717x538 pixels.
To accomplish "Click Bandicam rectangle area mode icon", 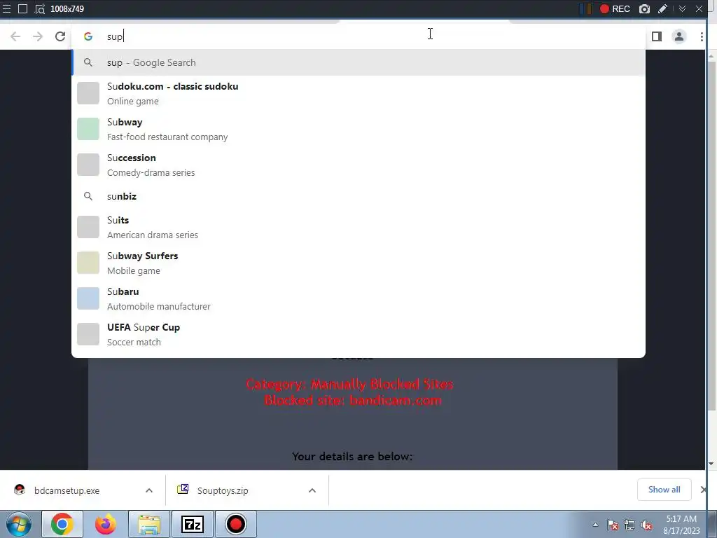I will pyautogui.click(x=22, y=8).
